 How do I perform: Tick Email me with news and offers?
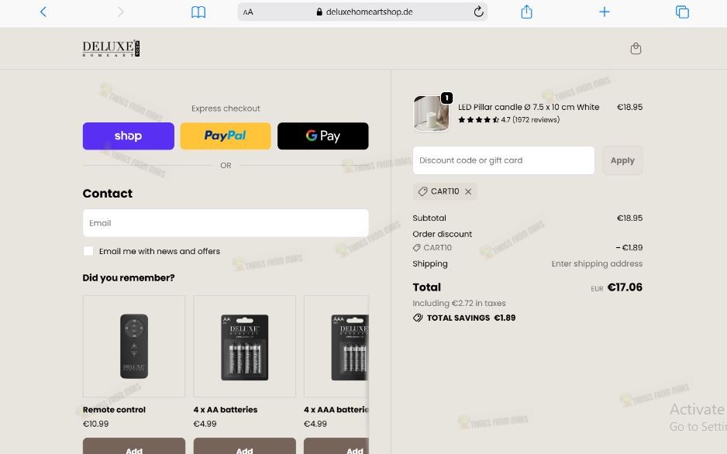click(88, 251)
